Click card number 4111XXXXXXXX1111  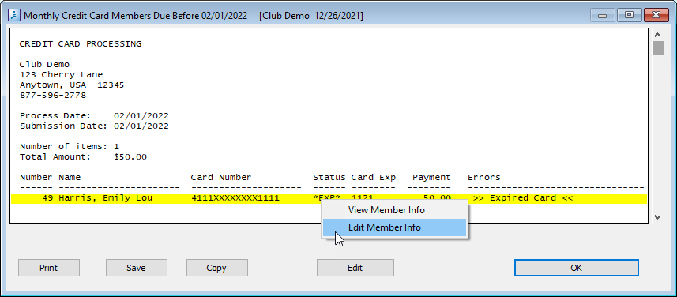[235, 198]
